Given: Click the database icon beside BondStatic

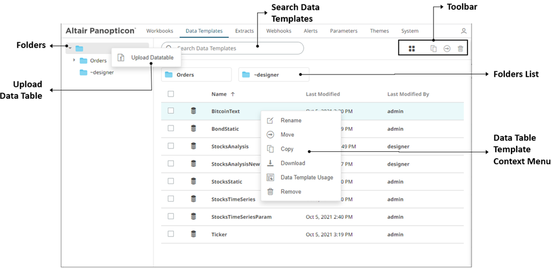Looking at the screenshot, I should tap(193, 129).
